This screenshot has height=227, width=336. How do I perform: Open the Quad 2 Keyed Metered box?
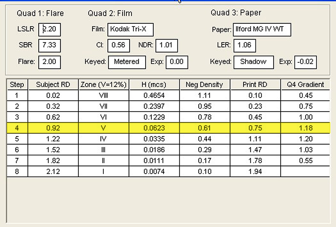tap(127, 62)
